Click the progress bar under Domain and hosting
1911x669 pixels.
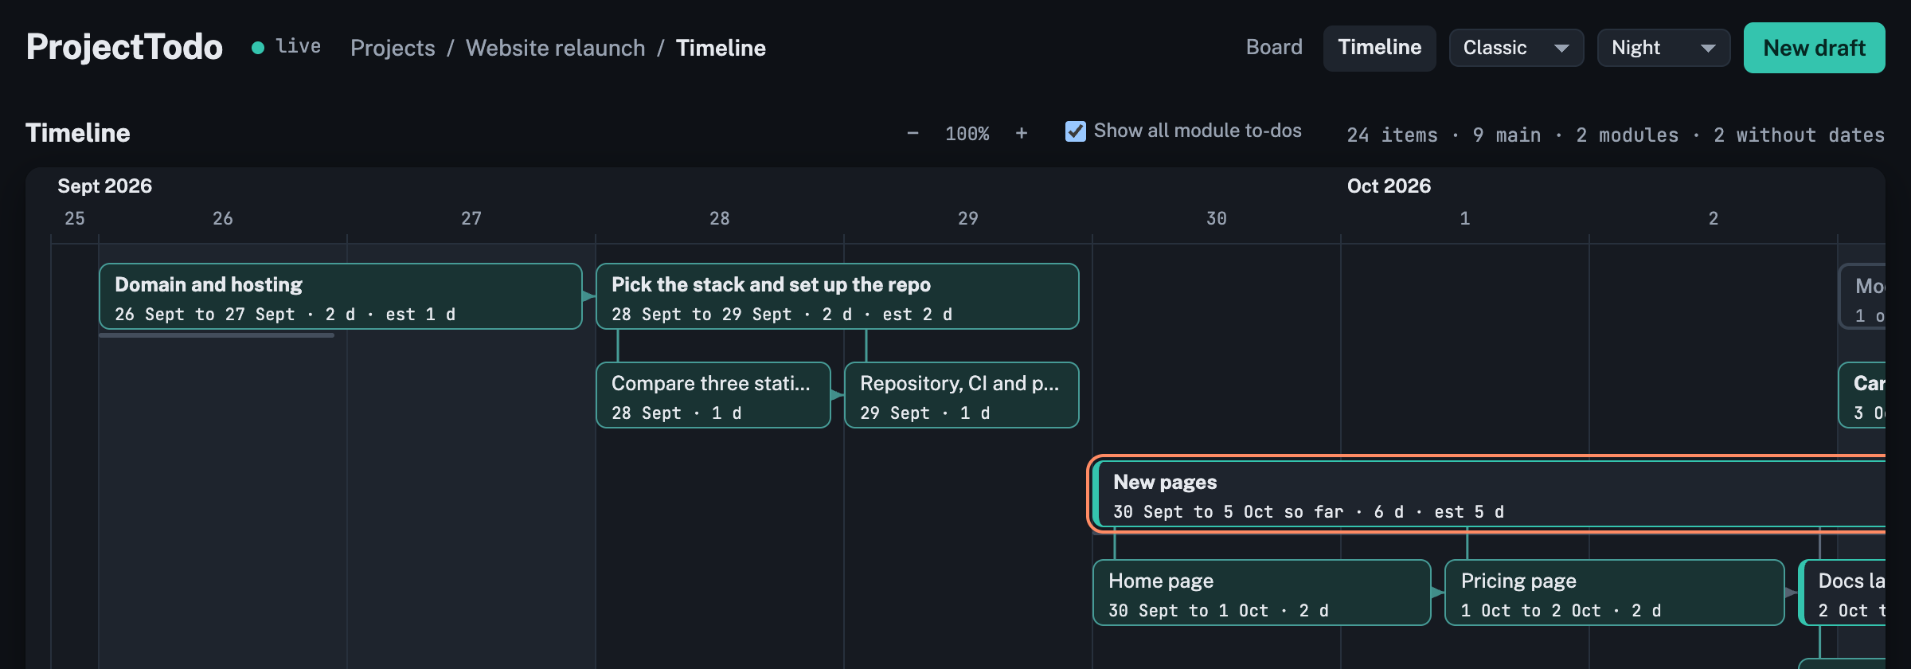click(x=217, y=335)
